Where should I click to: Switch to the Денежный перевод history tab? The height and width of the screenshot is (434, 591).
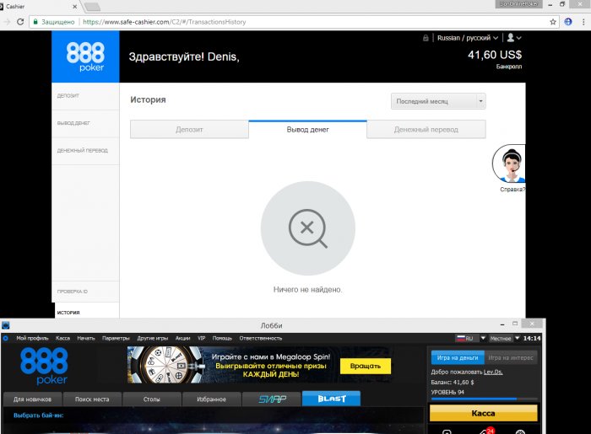tap(426, 130)
